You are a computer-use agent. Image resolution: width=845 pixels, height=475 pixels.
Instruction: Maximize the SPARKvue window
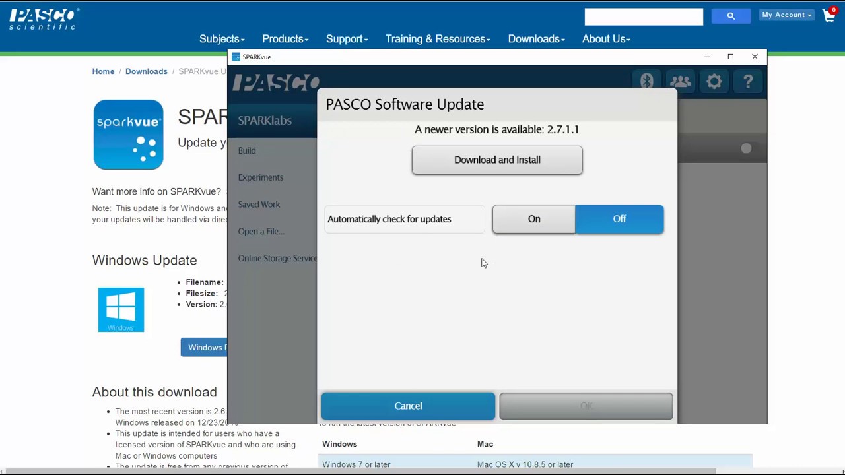[731, 57]
